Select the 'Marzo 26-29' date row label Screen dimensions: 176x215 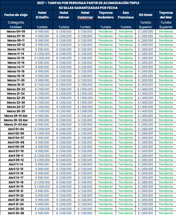[16, 111]
